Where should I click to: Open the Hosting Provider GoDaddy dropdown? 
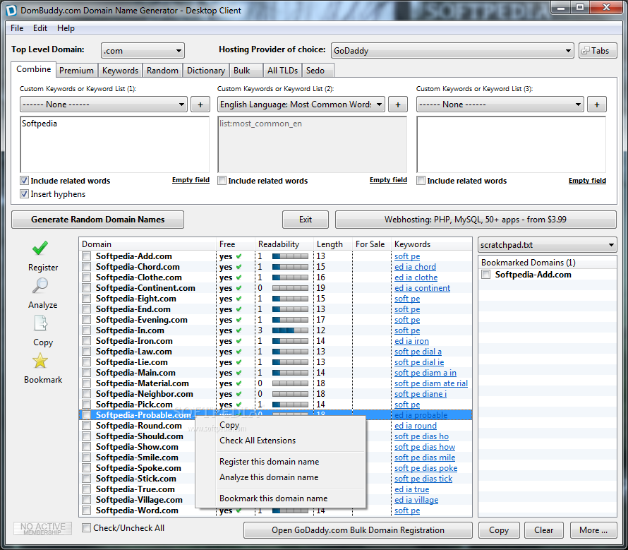pos(452,51)
